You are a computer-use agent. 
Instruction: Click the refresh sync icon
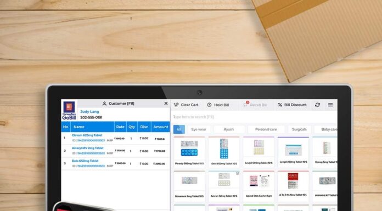tap(317, 105)
